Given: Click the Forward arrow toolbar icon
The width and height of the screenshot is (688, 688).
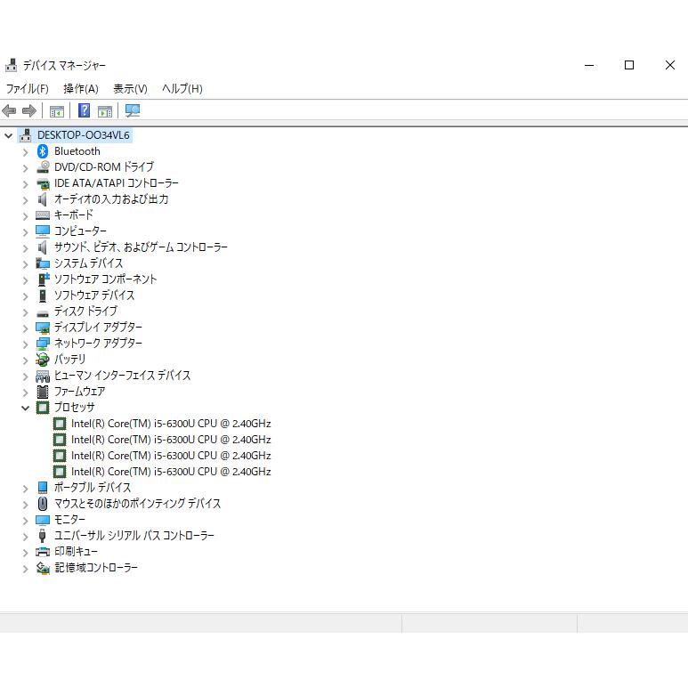Looking at the screenshot, I should tap(29, 110).
